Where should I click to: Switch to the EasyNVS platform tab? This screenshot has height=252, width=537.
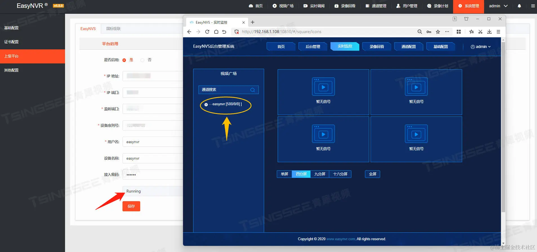click(x=88, y=29)
